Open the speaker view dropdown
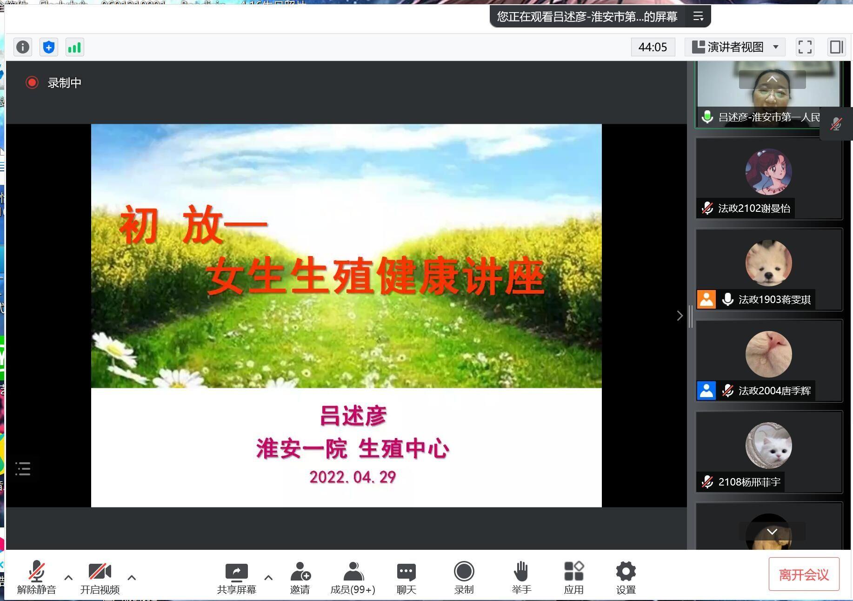Screen dimensions: 853x601 coord(735,47)
